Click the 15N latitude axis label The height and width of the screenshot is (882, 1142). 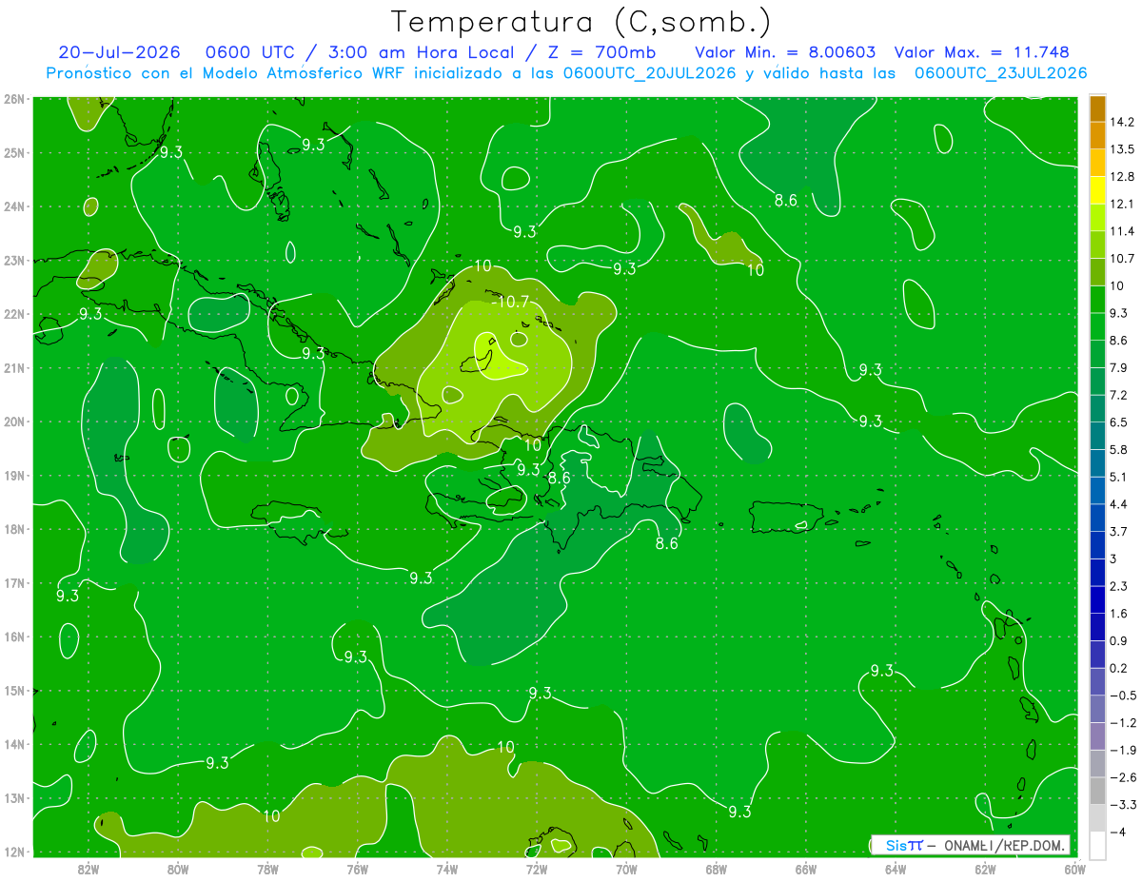pos(13,691)
